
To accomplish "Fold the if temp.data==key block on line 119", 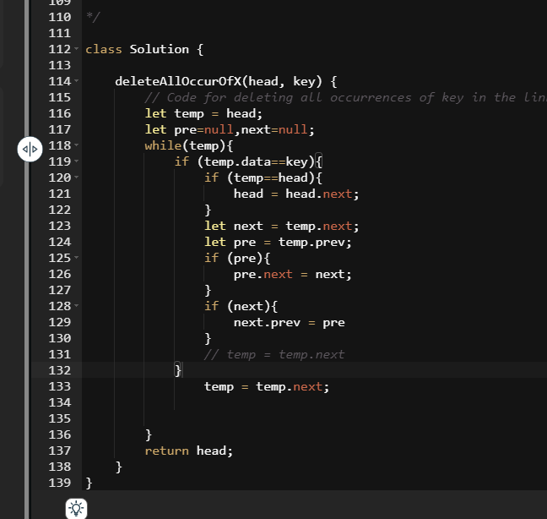I will pos(77,161).
